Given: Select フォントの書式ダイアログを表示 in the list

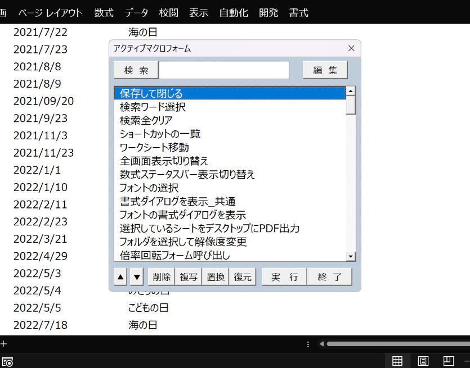Looking at the screenshot, I should click(x=230, y=215).
